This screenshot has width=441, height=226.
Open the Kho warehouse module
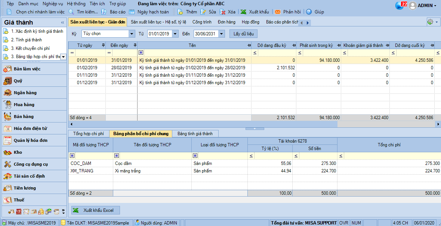(8, 152)
